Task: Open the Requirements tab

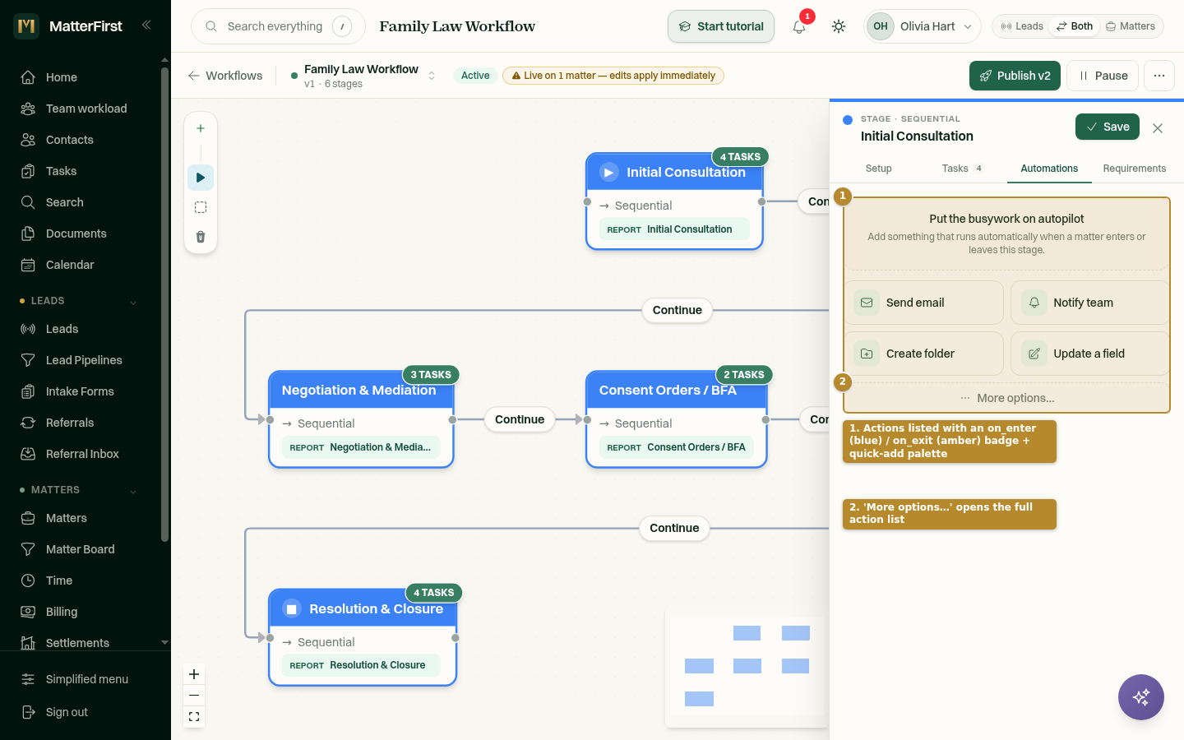Action: pos(1135,169)
